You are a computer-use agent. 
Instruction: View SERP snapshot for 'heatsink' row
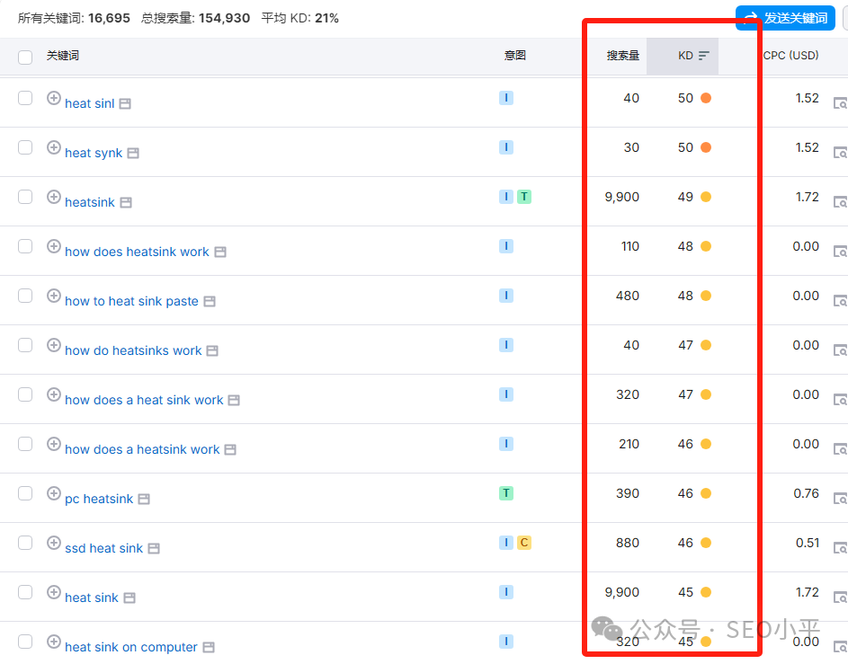pyautogui.click(x=841, y=202)
